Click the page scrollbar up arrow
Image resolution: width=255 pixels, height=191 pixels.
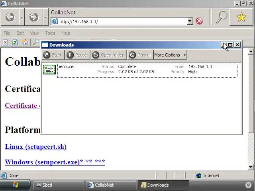point(251,52)
